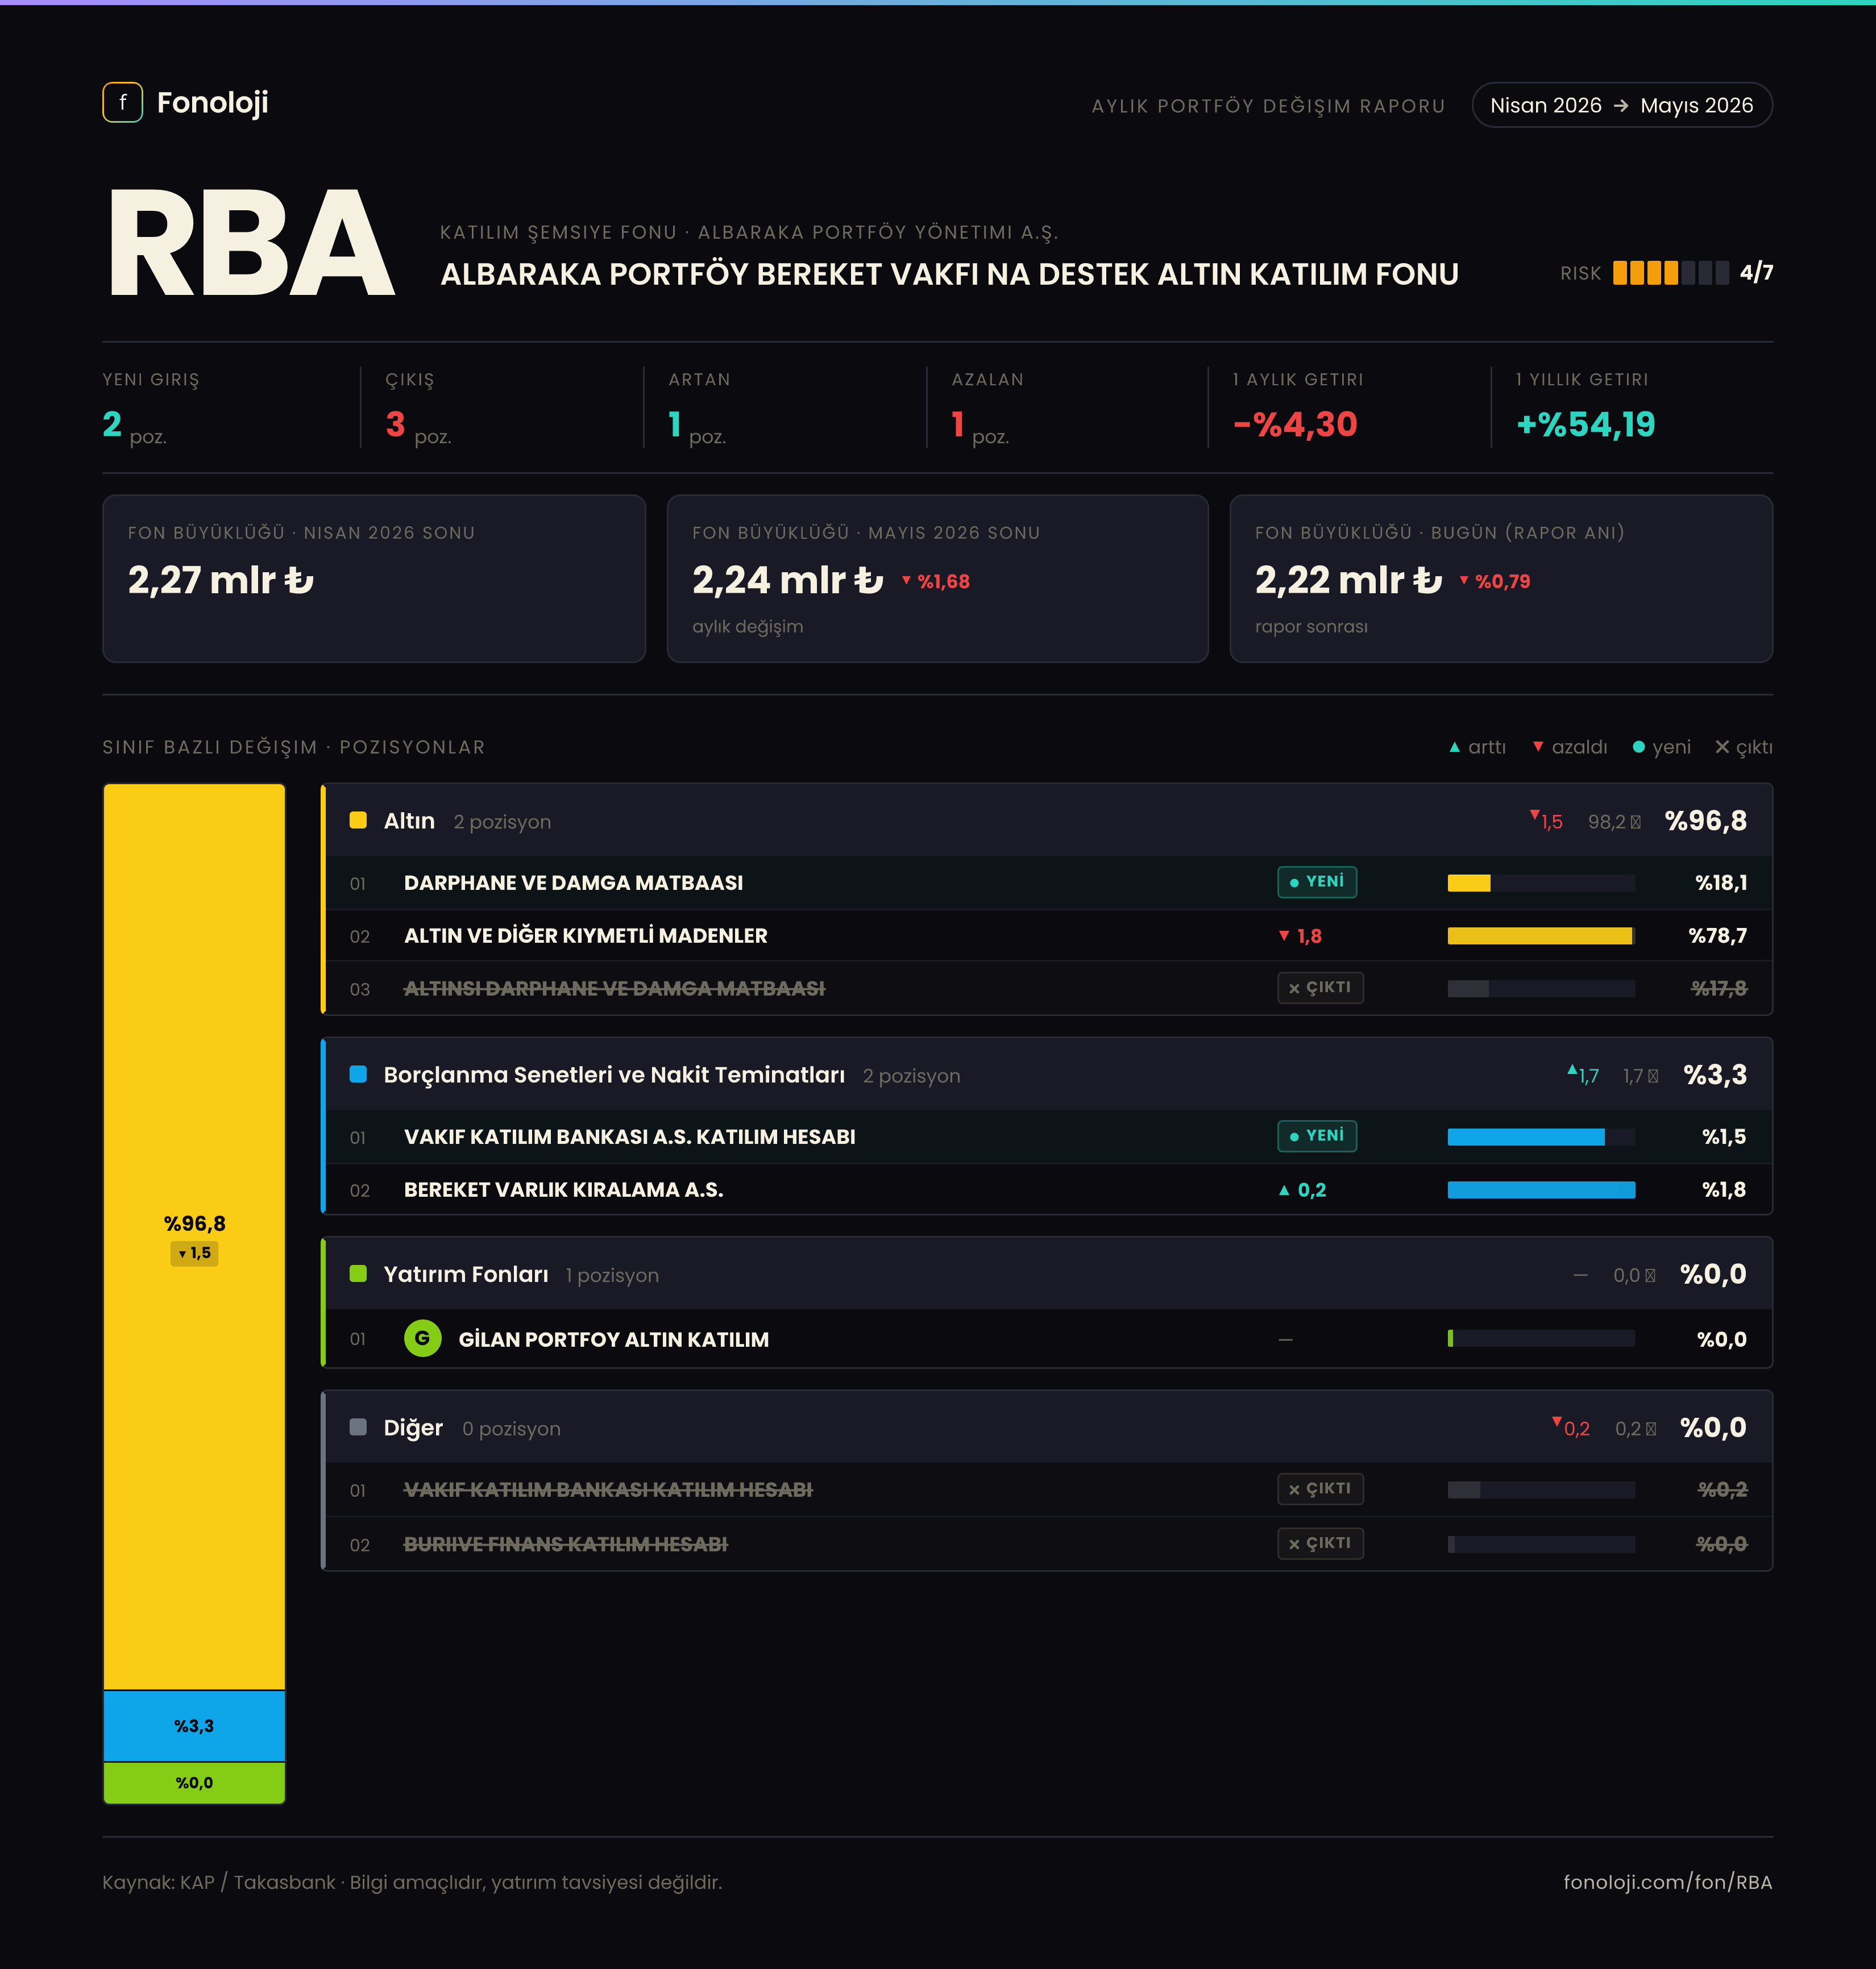Click the DARPHANE VE DAMGA MATBAASI row

click(1048, 882)
